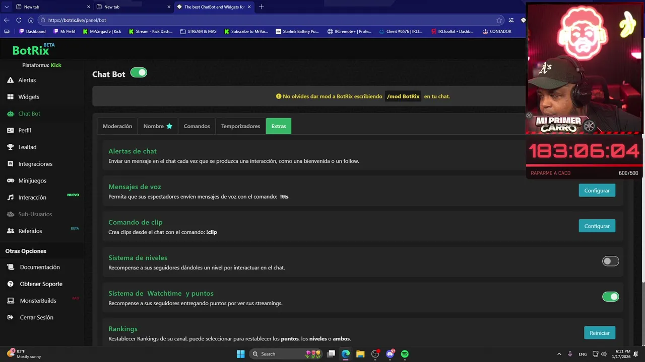The image size is (645, 362).
Task: Show hidden system tray icons chevron
Action: [559, 354]
